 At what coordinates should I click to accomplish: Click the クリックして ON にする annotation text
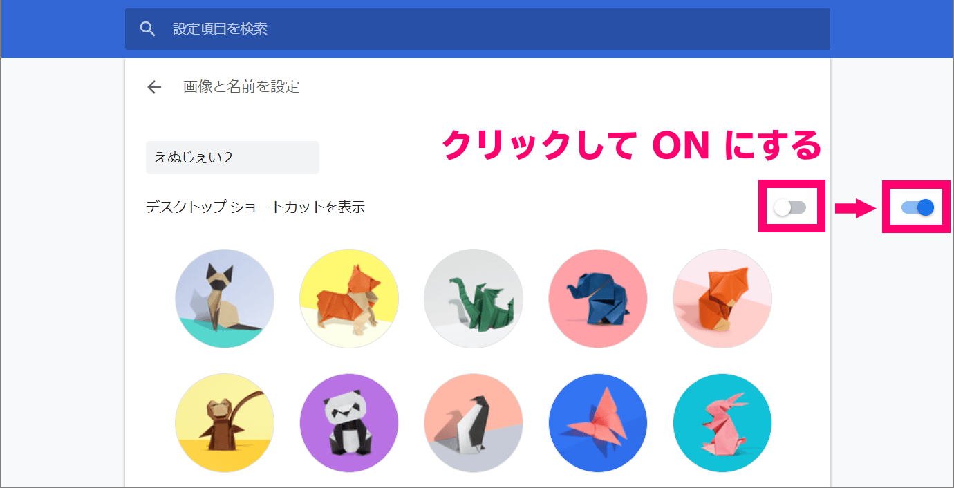[631, 145]
